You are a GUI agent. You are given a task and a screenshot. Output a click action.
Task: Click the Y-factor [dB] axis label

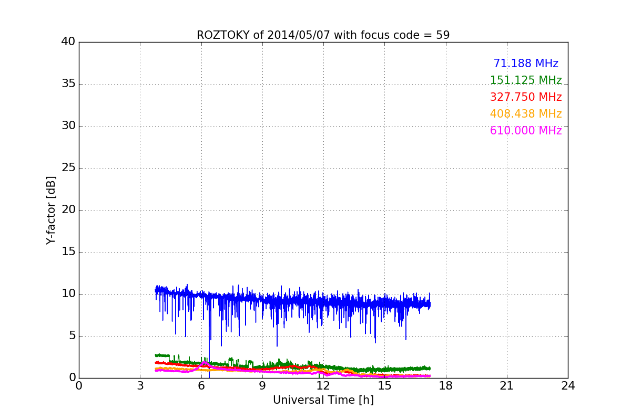click(x=51, y=210)
